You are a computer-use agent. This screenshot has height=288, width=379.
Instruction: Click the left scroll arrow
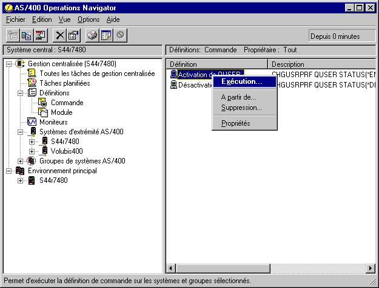[171, 269]
